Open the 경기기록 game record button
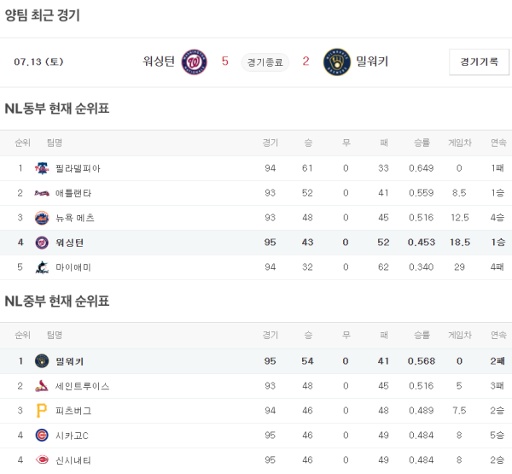Image resolution: width=512 pixels, height=474 pixels. pos(479,61)
